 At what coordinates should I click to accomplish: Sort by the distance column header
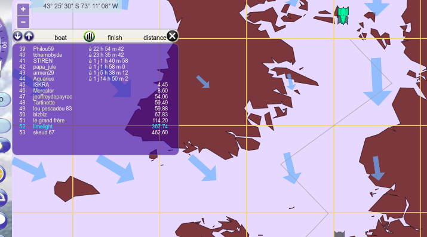coord(155,38)
